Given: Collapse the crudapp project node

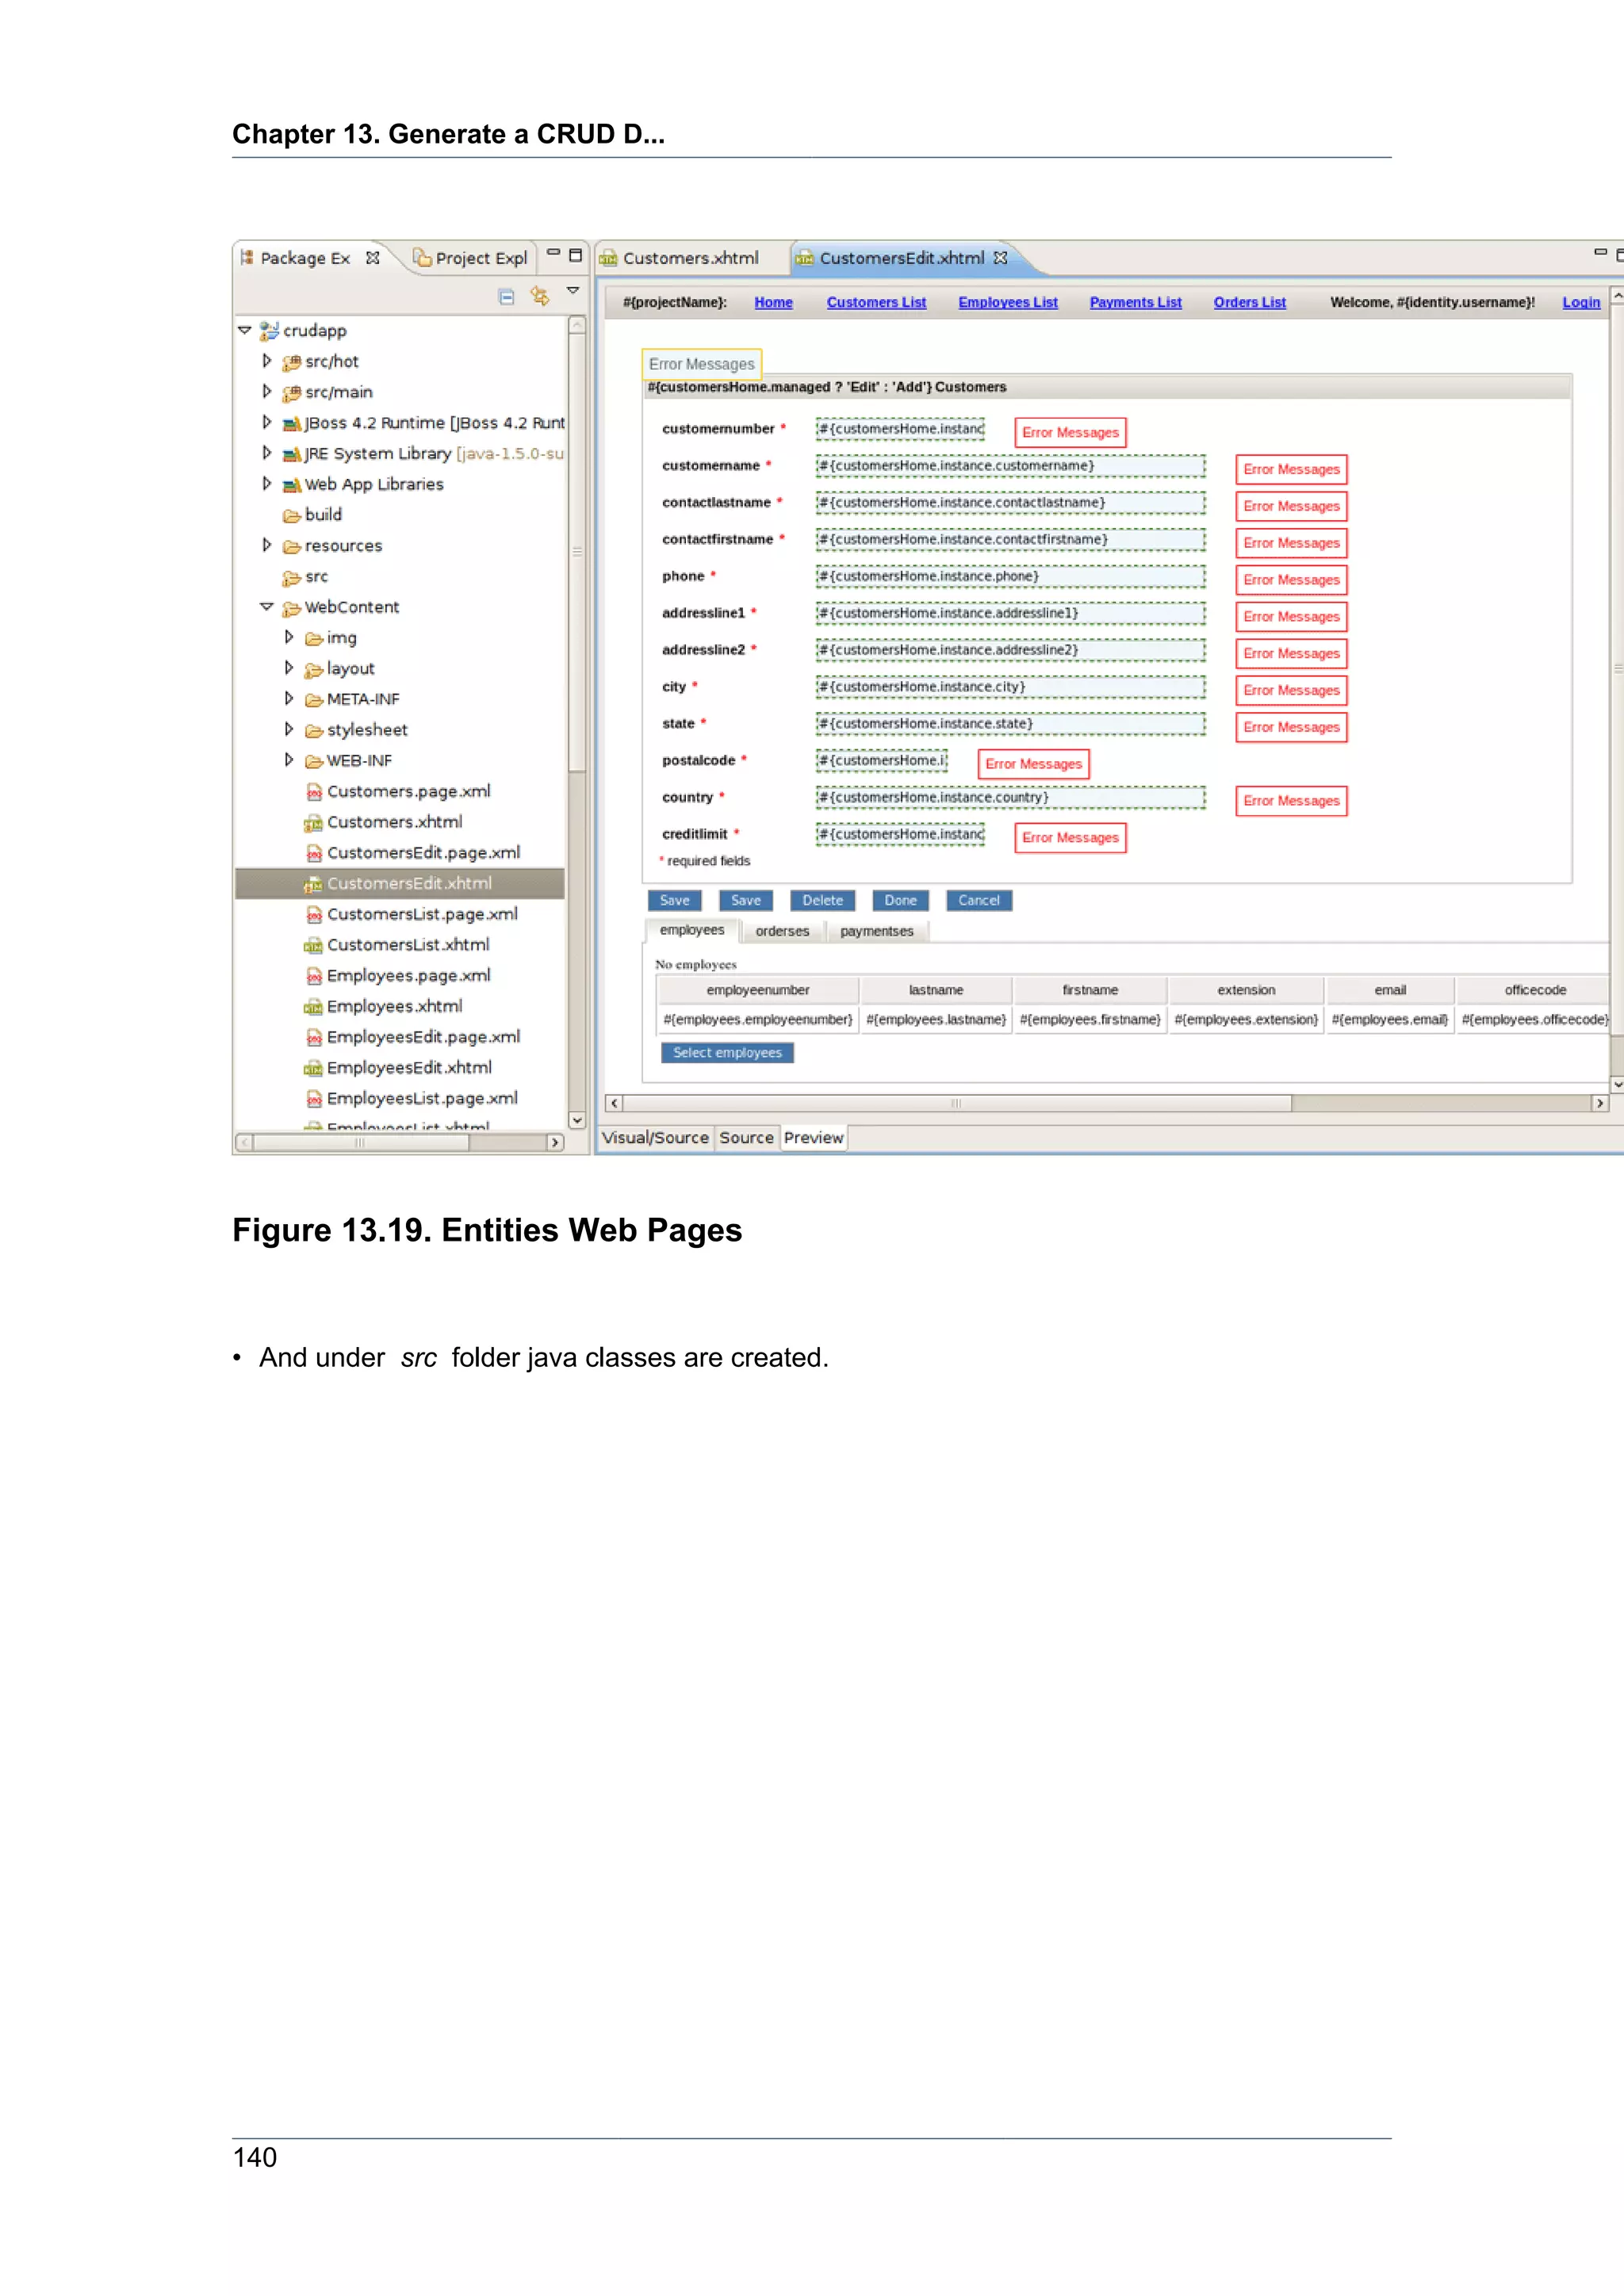Looking at the screenshot, I should [x=244, y=329].
